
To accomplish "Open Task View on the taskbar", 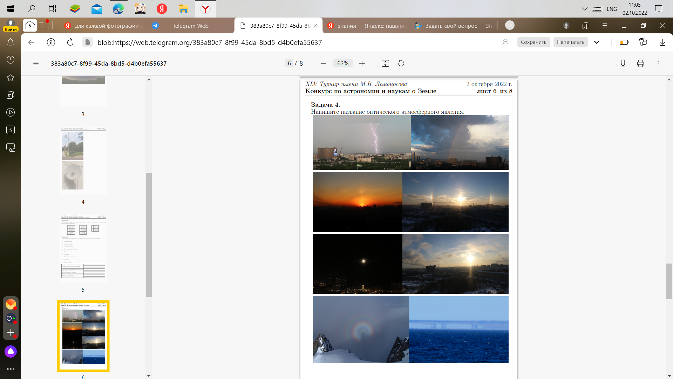I will coord(53,9).
